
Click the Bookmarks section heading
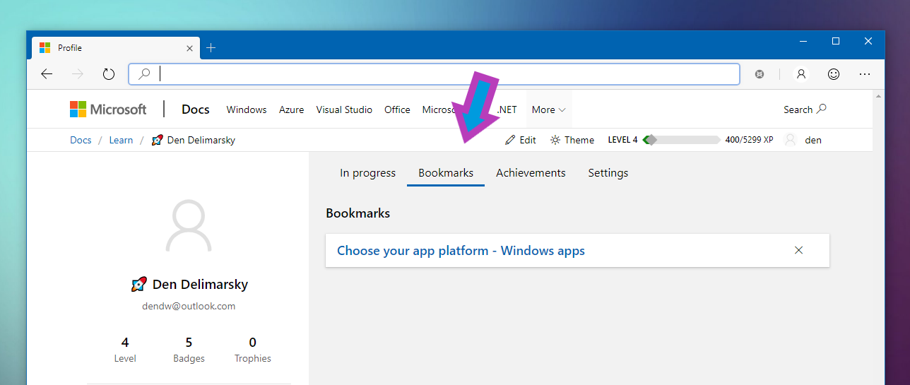pyautogui.click(x=357, y=213)
